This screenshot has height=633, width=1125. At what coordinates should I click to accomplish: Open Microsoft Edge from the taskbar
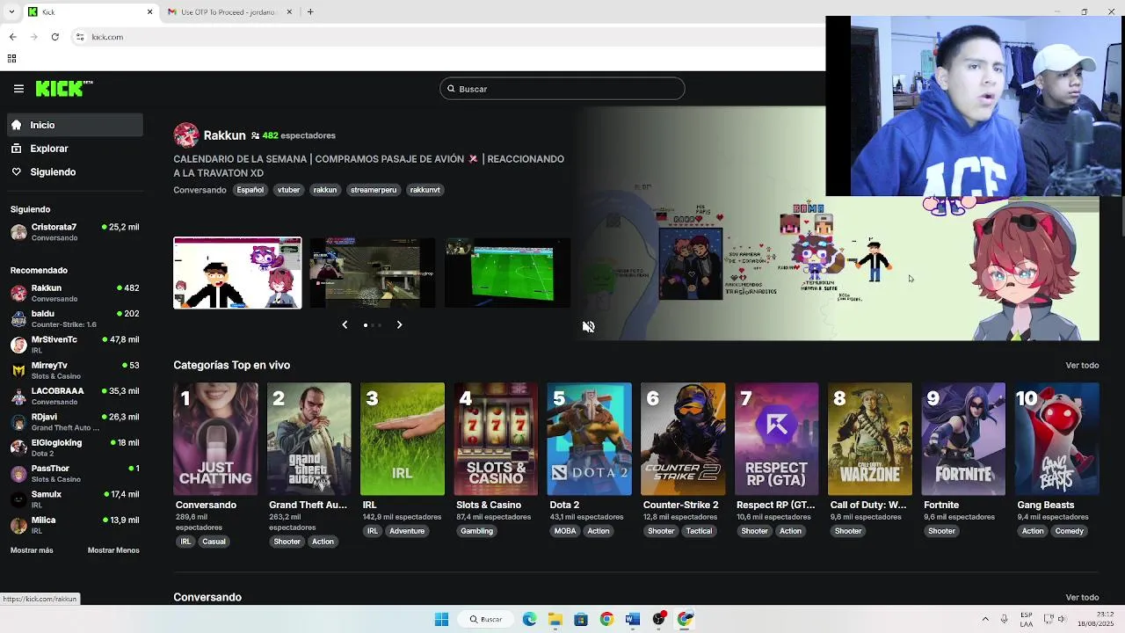(529, 619)
